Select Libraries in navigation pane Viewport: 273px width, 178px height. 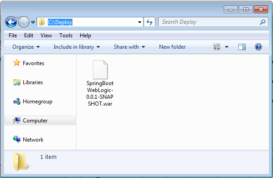(33, 82)
